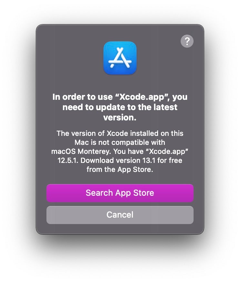Click "need to update to the latest" line
Screen dimensions: 240x282
pos(120,108)
